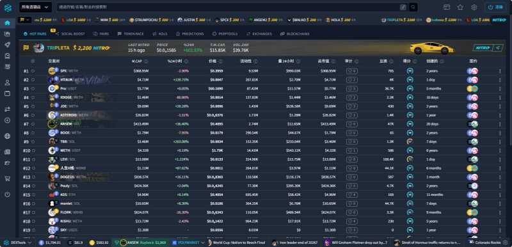This screenshot has width=512, height=247.
Task: Open favorites star icon in header
Action: click(460, 7)
